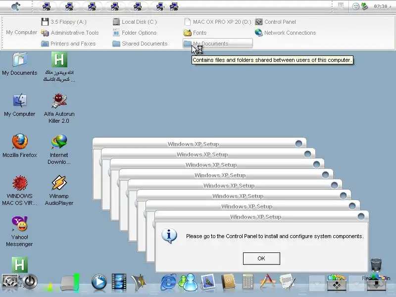This screenshot has width=396, height=297.
Task: Click the smiley face tray icon
Action: (356, 6)
